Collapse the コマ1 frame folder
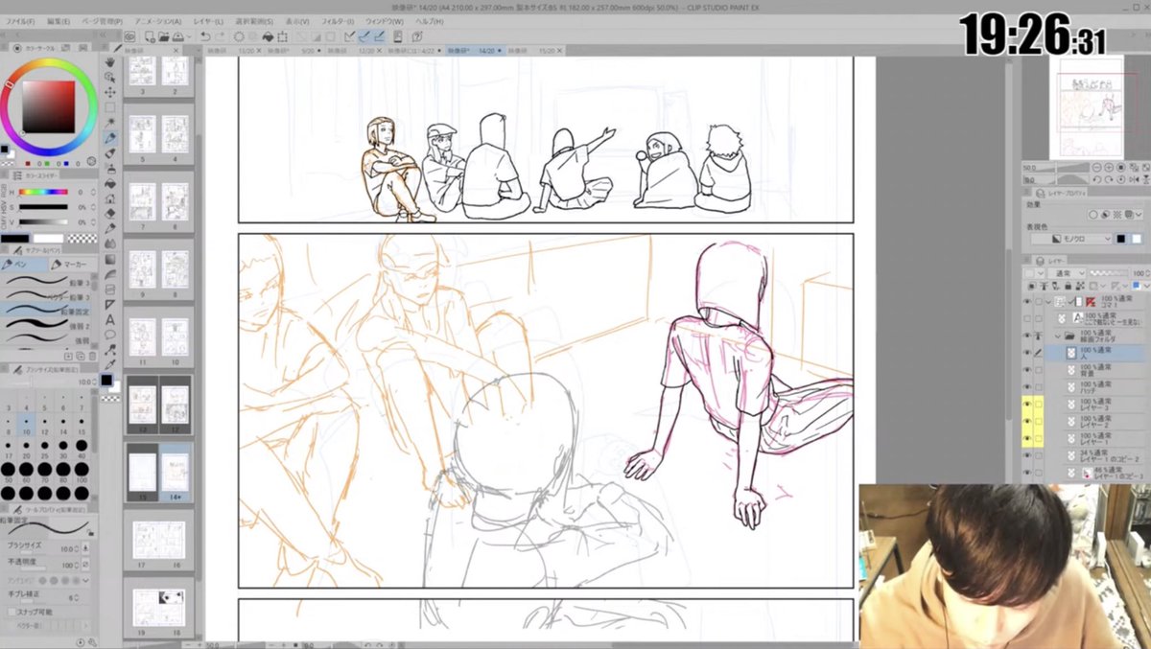This screenshot has width=1151, height=649. [1048, 302]
